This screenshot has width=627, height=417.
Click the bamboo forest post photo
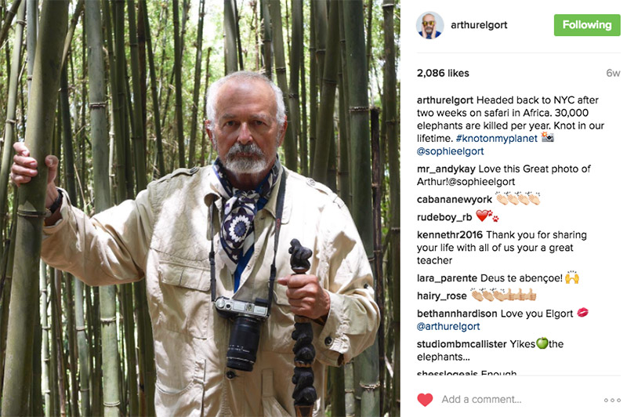coord(200,208)
